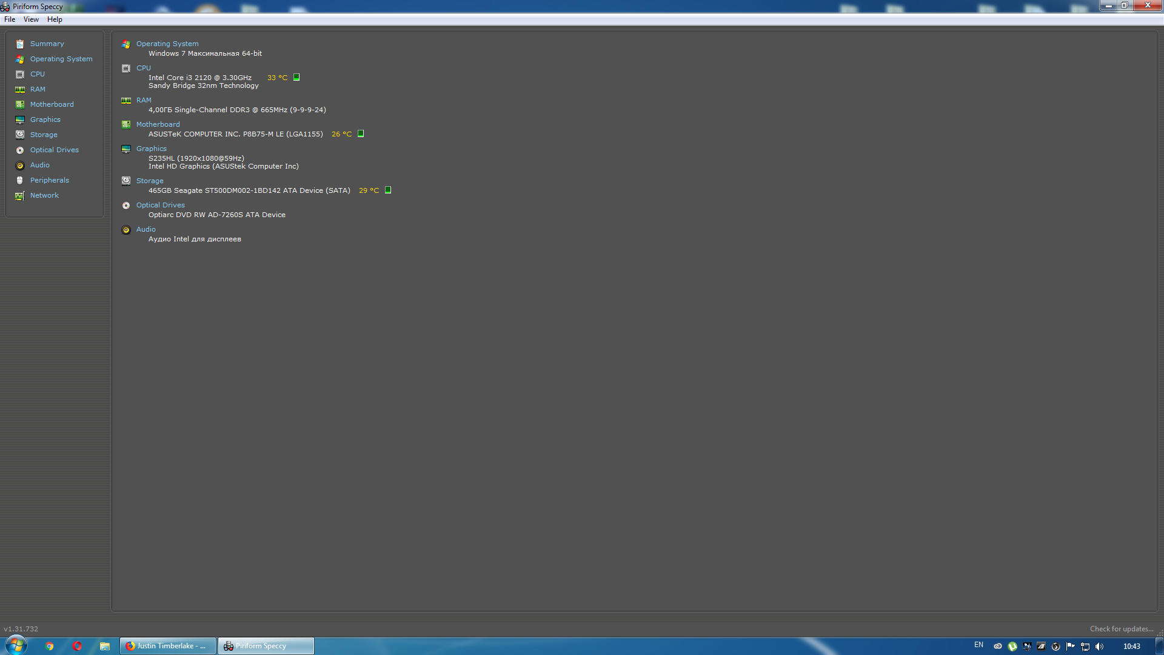The height and width of the screenshot is (655, 1164).
Task: Click the volume icon in system tray
Action: click(1100, 647)
